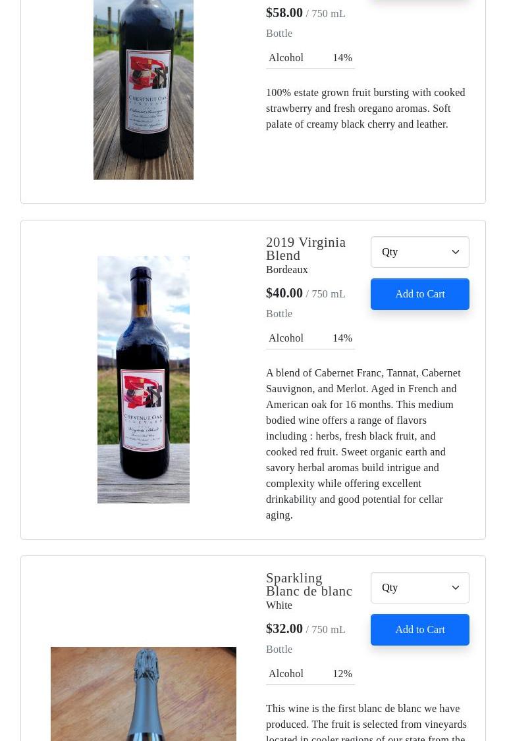The width and height of the screenshot is (507, 741).
Task: Click the $40.00 Virginia Blend price
Action: coord(284,293)
